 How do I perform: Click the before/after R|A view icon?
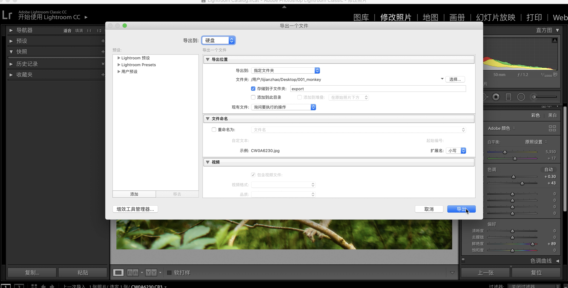pos(133,273)
